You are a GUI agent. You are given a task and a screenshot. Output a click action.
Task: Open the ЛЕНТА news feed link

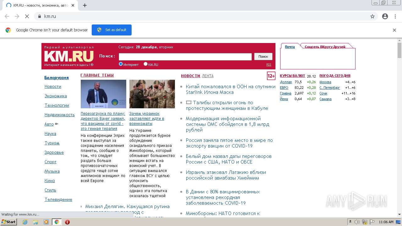click(208, 76)
